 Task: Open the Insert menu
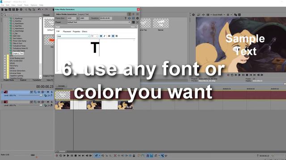(20, 5)
